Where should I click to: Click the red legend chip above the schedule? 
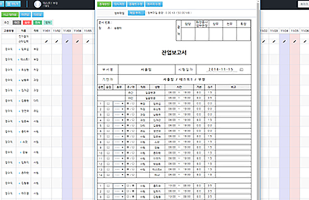coord(27,23)
